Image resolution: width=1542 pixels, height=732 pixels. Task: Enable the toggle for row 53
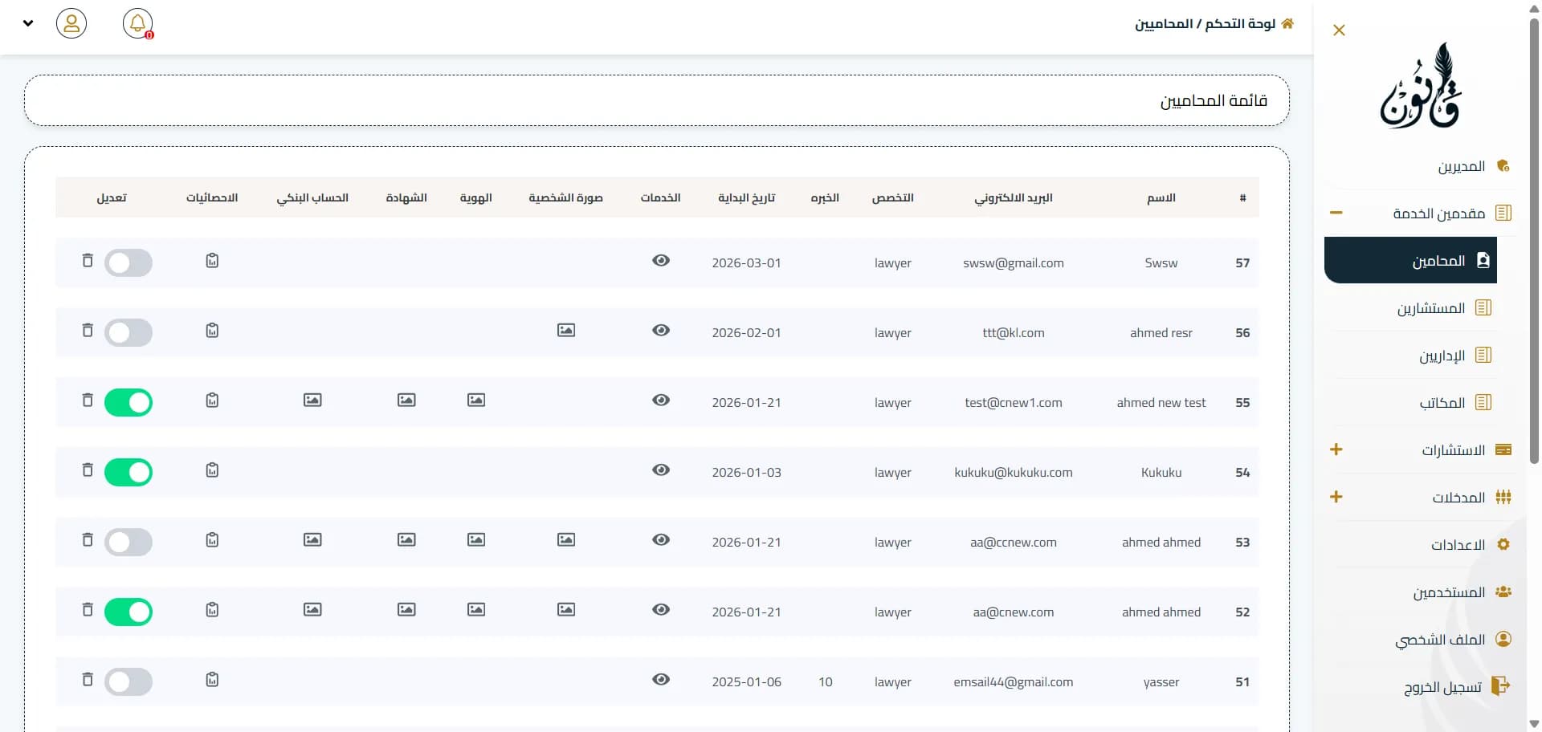click(x=128, y=542)
